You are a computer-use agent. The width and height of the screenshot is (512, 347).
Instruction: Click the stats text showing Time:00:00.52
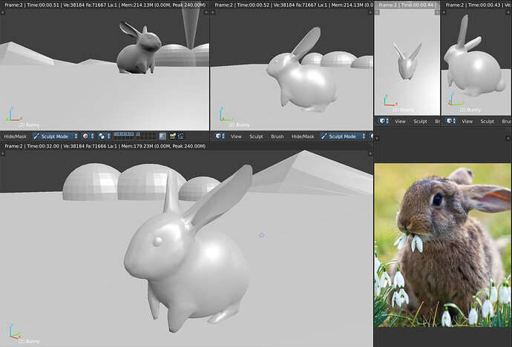tap(294, 5)
